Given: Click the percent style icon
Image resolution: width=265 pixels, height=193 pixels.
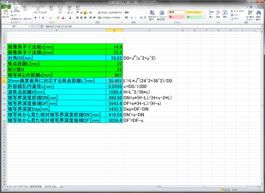Looking at the screenshot, I should pyautogui.click(x=132, y=18).
